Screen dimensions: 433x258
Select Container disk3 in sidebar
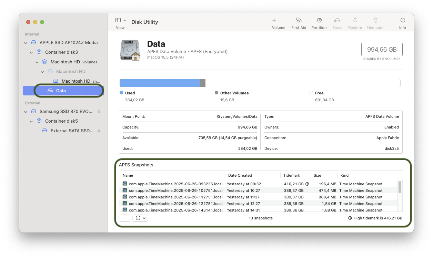tap(61, 52)
